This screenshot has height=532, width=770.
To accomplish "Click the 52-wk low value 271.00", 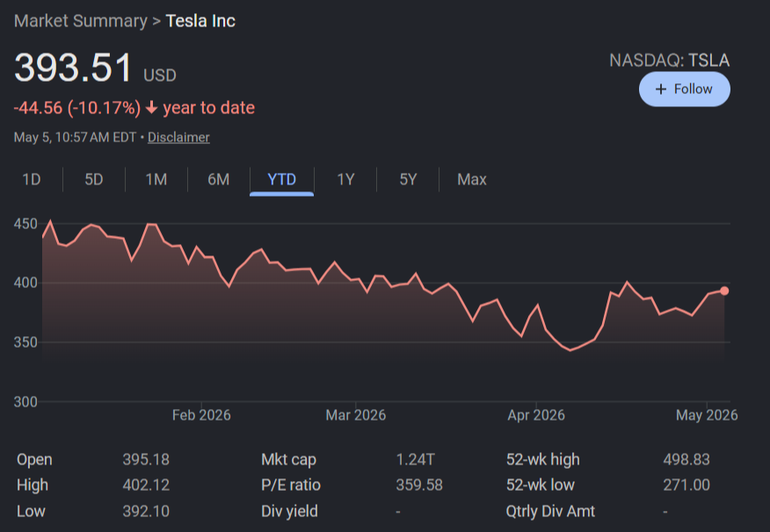I will coord(686,485).
